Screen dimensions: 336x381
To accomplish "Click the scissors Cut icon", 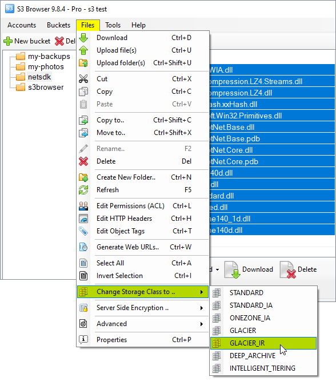I will (x=83, y=79).
